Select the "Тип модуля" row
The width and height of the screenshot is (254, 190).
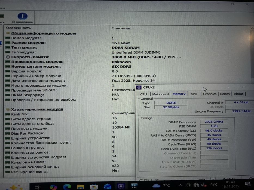[x=82, y=52]
